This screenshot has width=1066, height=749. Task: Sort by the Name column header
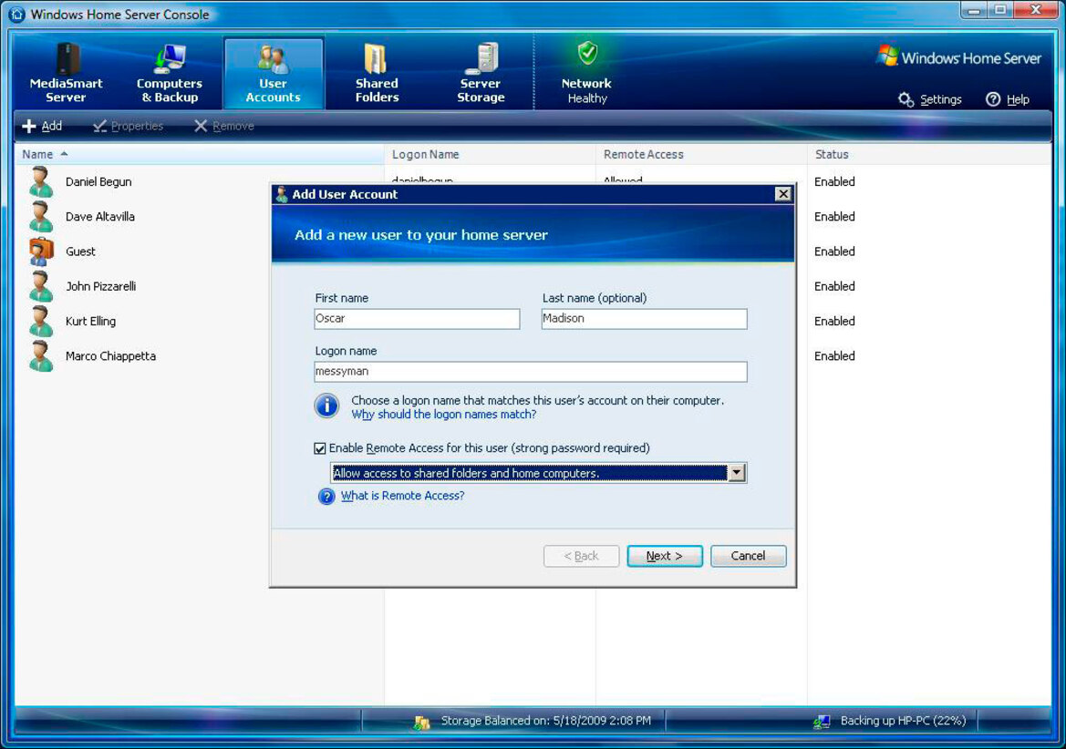pyautogui.click(x=199, y=154)
